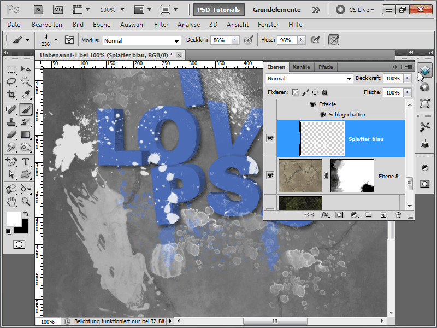Image resolution: width=437 pixels, height=328 pixels.
Task: Toggle lock position icon
Action: (x=315, y=92)
